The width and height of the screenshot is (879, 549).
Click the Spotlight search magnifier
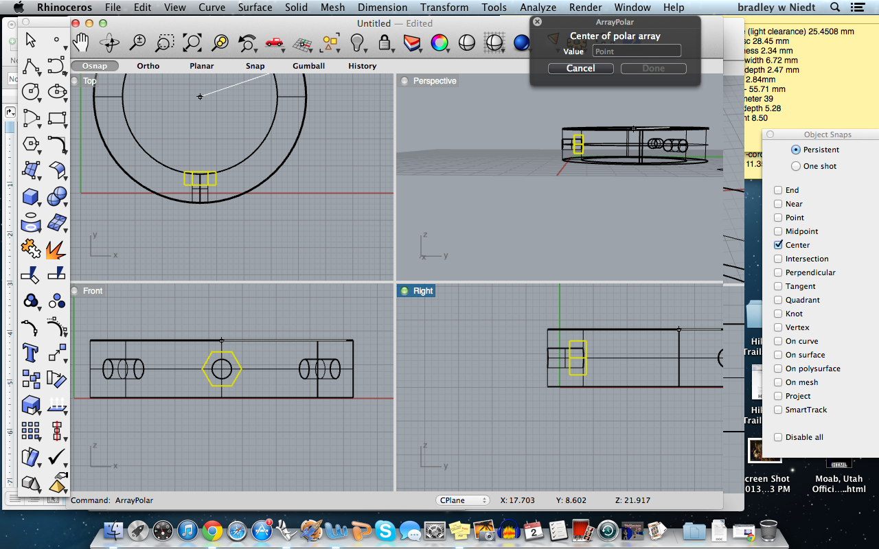835,8
